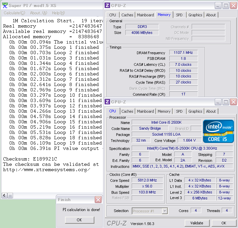Viewport: 238px width, 228px height.
Task: Click the Level 3 cache 6 MBytes value
Action: pos(200,198)
